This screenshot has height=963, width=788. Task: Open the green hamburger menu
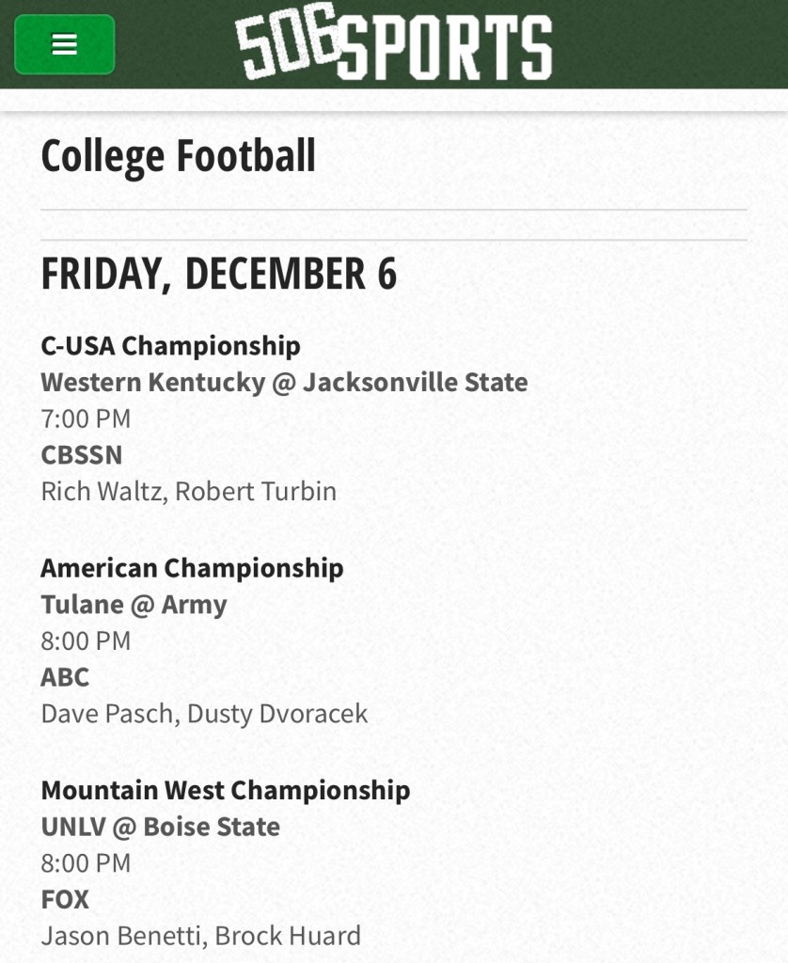tap(65, 44)
